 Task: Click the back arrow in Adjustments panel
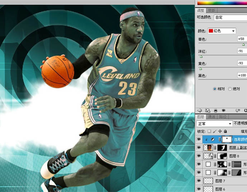[200, 110]
